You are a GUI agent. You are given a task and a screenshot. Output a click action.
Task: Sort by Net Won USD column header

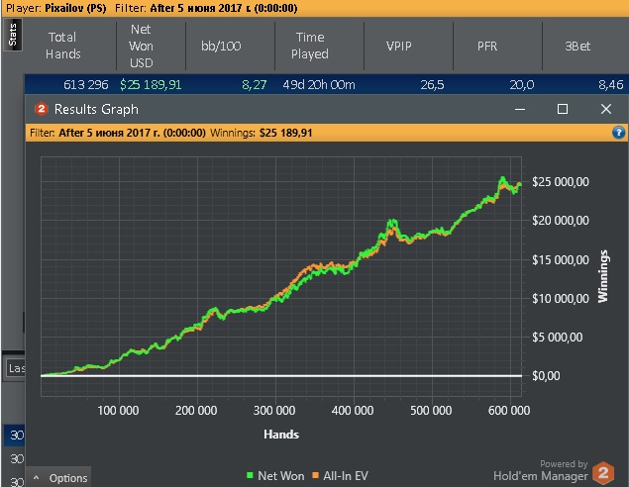pyautogui.click(x=142, y=46)
